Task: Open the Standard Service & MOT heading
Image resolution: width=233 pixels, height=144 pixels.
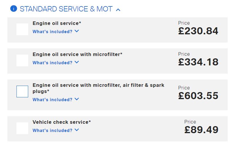Action: tap(66, 9)
